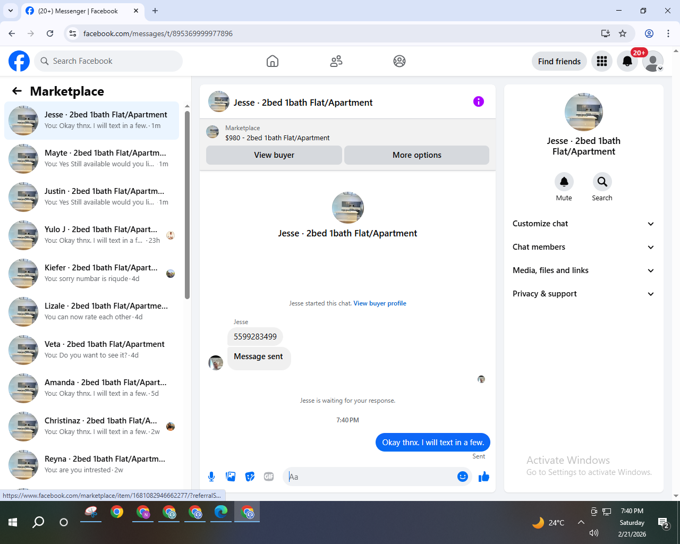Expand Customize chat section
The height and width of the screenshot is (544, 680).
[x=584, y=224]
